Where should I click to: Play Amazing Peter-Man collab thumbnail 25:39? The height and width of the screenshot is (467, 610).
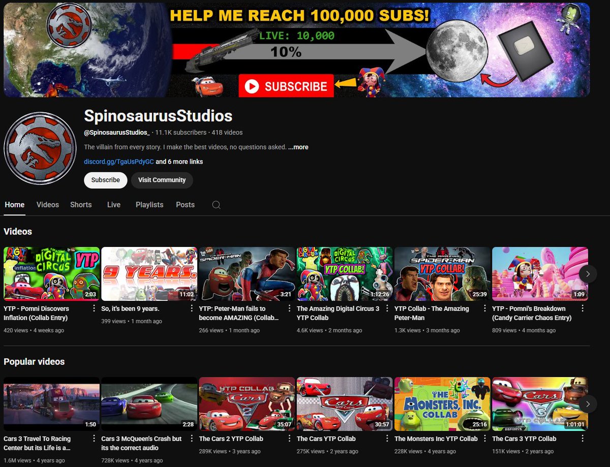(442, 274)
